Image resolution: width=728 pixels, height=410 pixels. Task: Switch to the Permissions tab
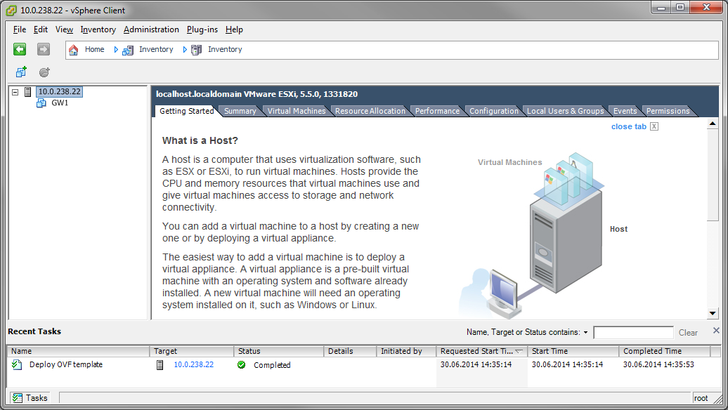click(668, 111)
